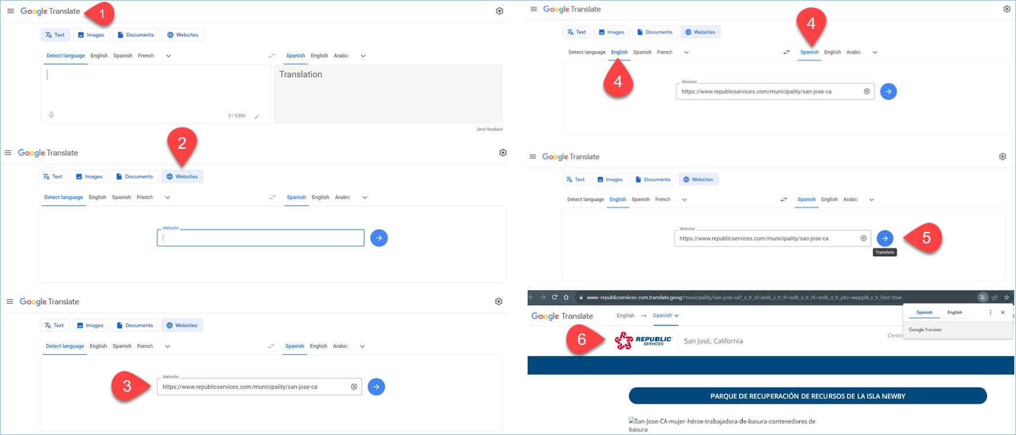Click the empty Website input field
Screen dimensions: 1016x435
click(x=260, y=238)
